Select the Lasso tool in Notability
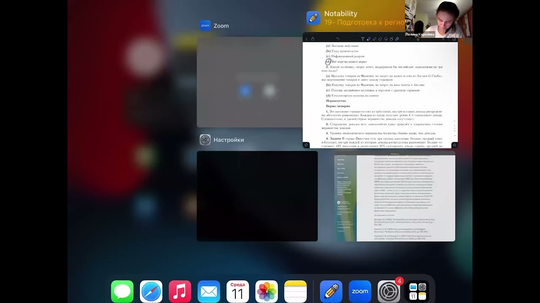This screenshot has width=540, height=303. point(386,39)
